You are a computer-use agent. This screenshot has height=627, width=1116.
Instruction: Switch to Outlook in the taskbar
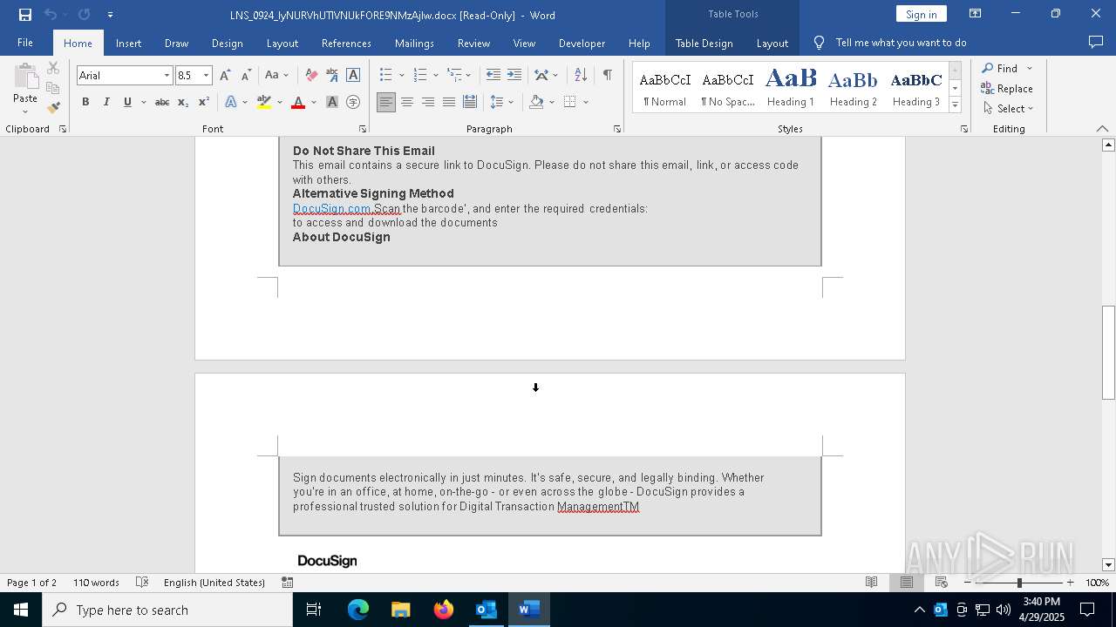[487, 610]
